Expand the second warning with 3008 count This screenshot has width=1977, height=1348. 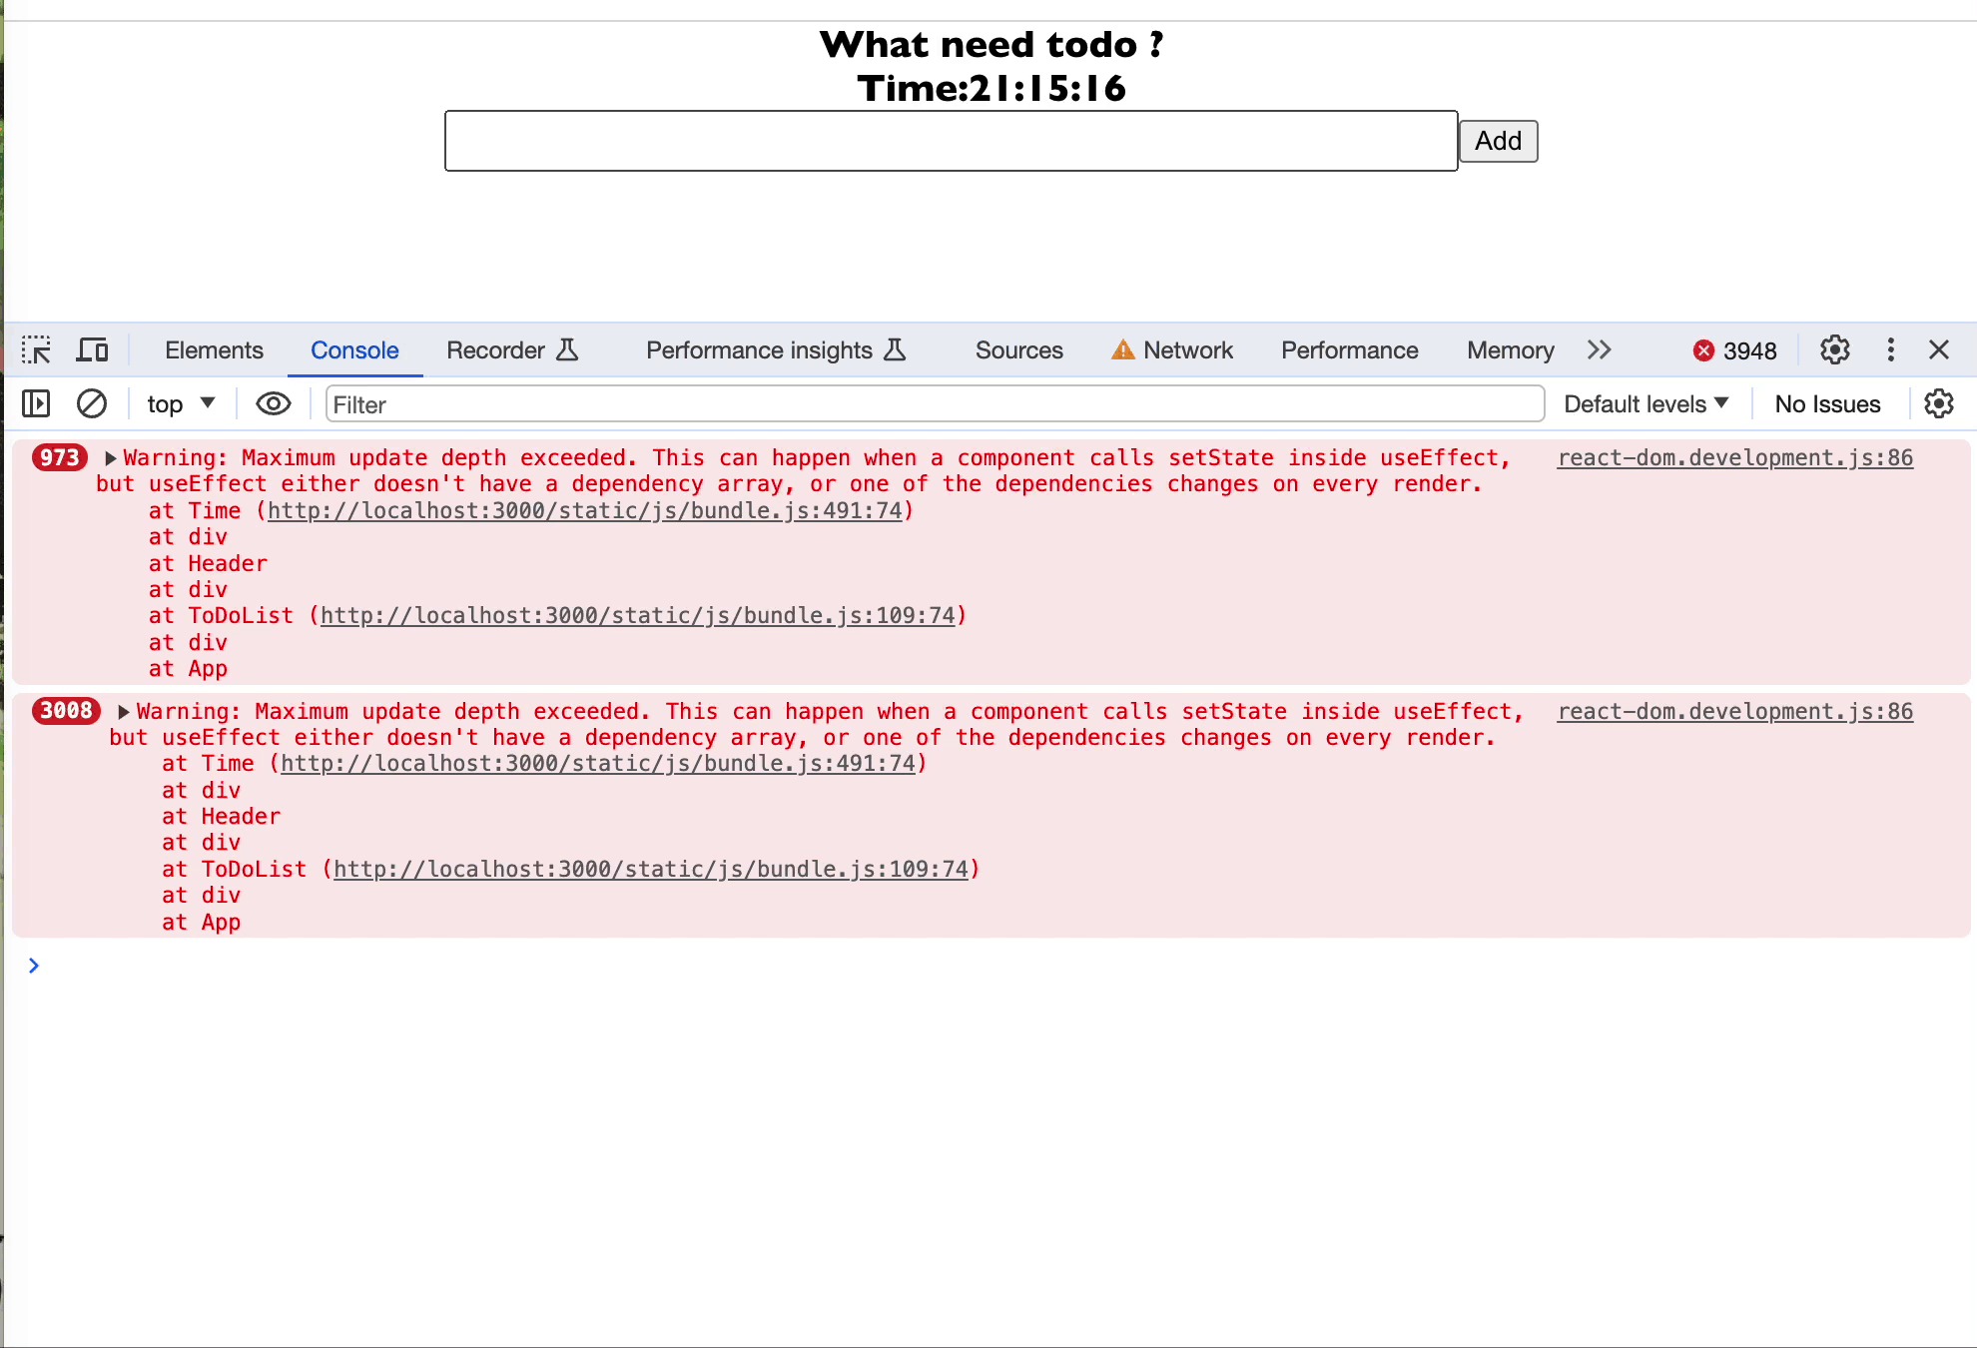pos(124,712)
